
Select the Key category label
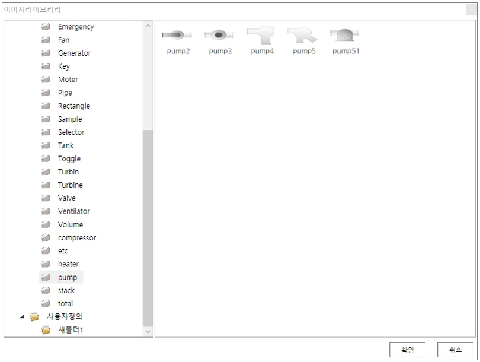click(x=64, y=66)
